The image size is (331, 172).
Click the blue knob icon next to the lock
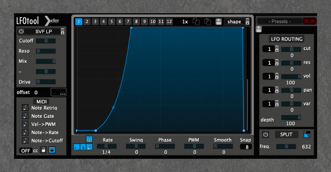(x=52, y=150)
